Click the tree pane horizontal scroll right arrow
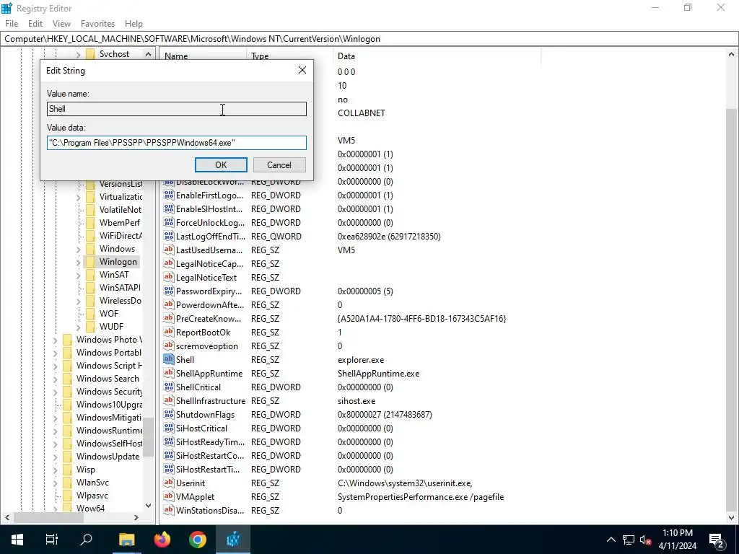The image size is (739, 554). 136,517
